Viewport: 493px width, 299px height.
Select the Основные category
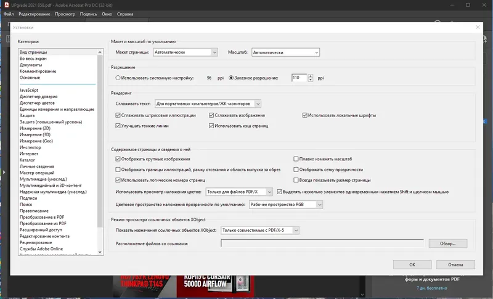pyautogui.click(x=30, y=77)
